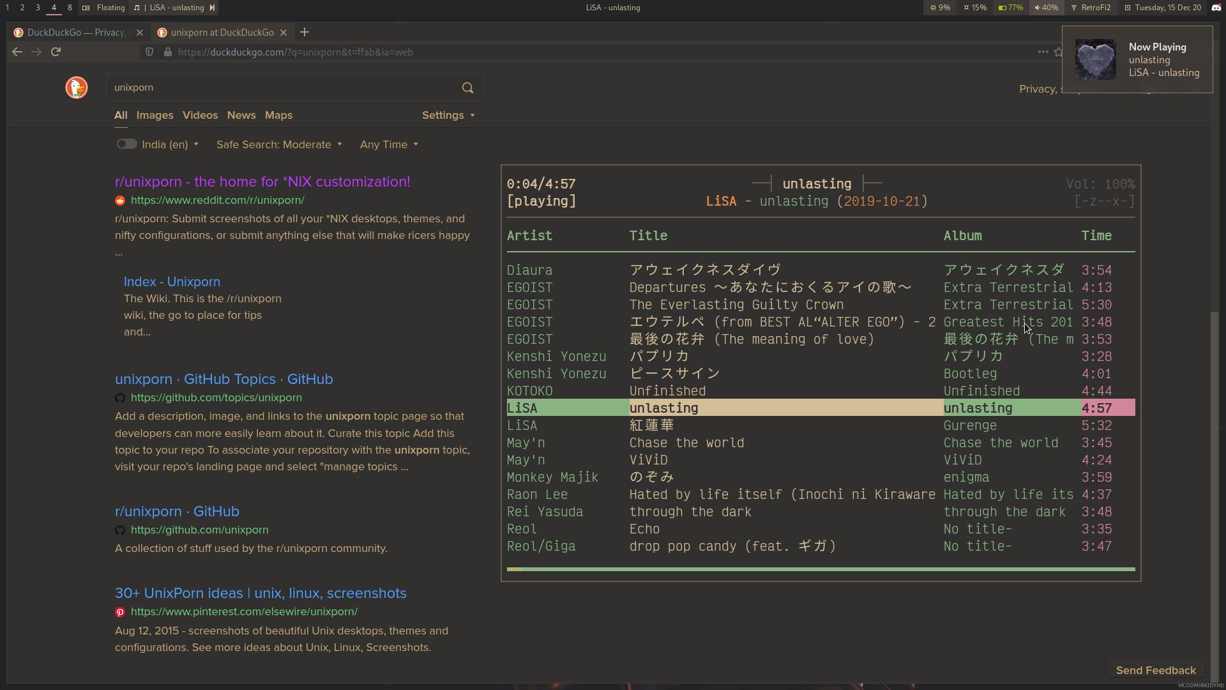Open a new browser tab
The height and width of the screenshot is (690, 1226).
305,32
